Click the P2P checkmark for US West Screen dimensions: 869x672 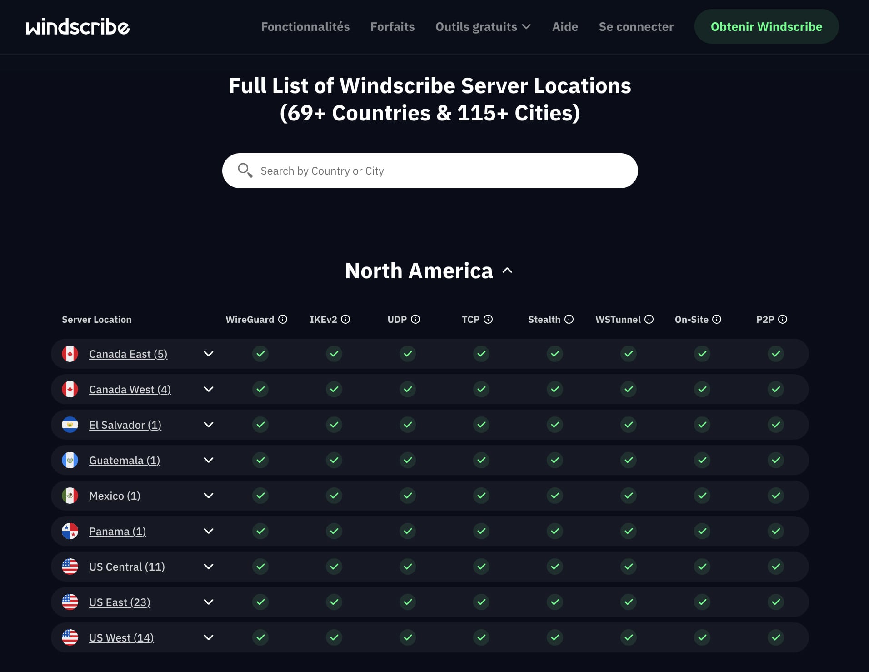pyautogui.click(x=776, y=637)
